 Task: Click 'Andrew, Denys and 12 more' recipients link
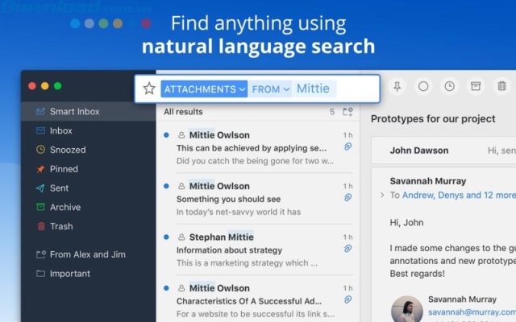tap(459, 195)
